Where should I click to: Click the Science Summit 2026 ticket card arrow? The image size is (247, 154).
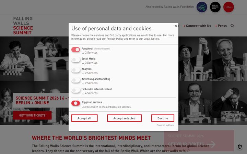point(211,144)
